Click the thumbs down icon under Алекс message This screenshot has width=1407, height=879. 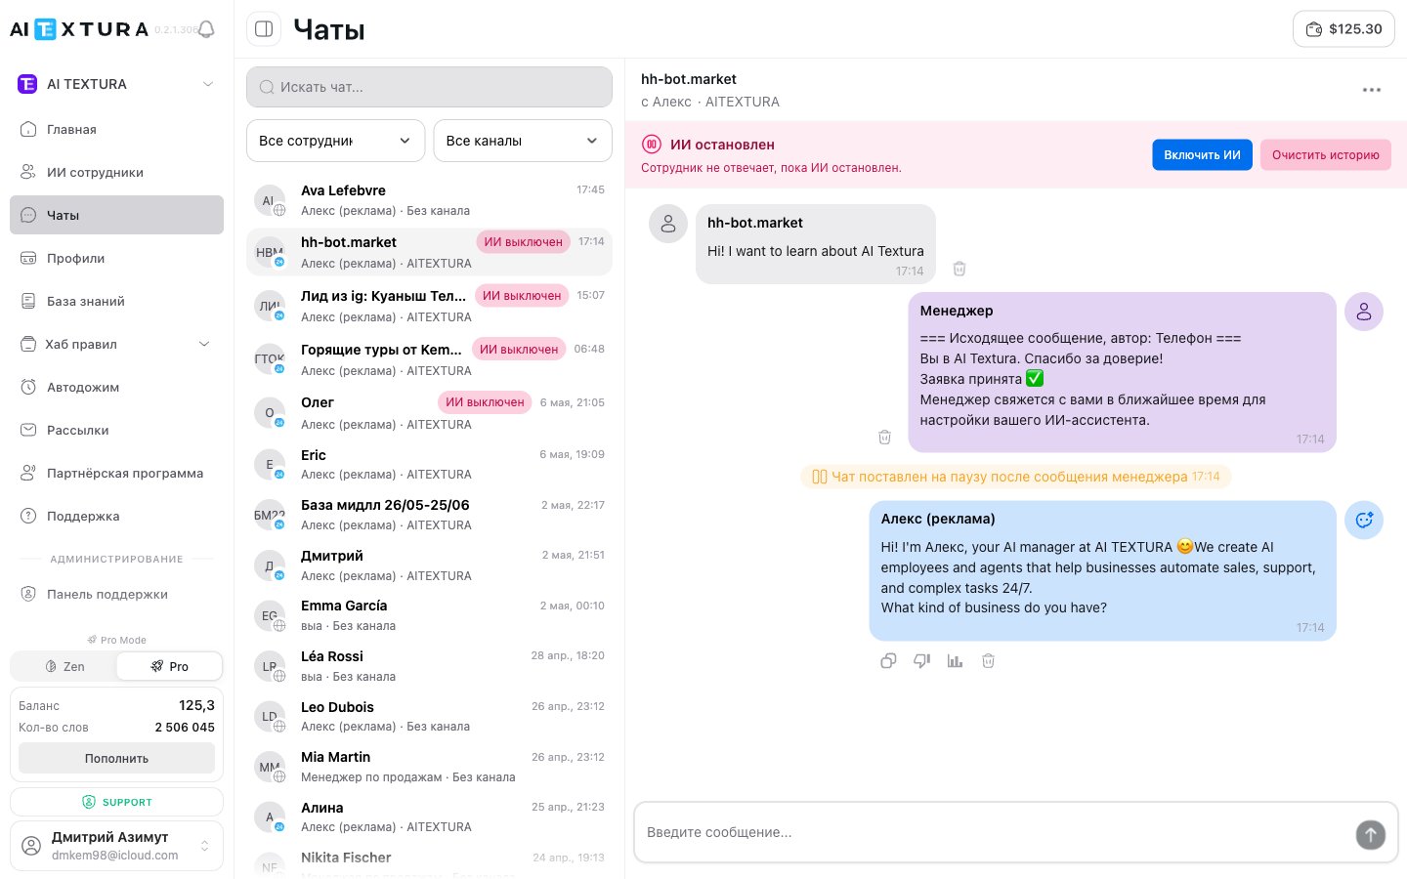921,661
